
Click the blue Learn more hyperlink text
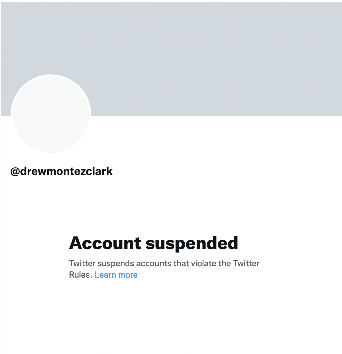coord(116,274)
